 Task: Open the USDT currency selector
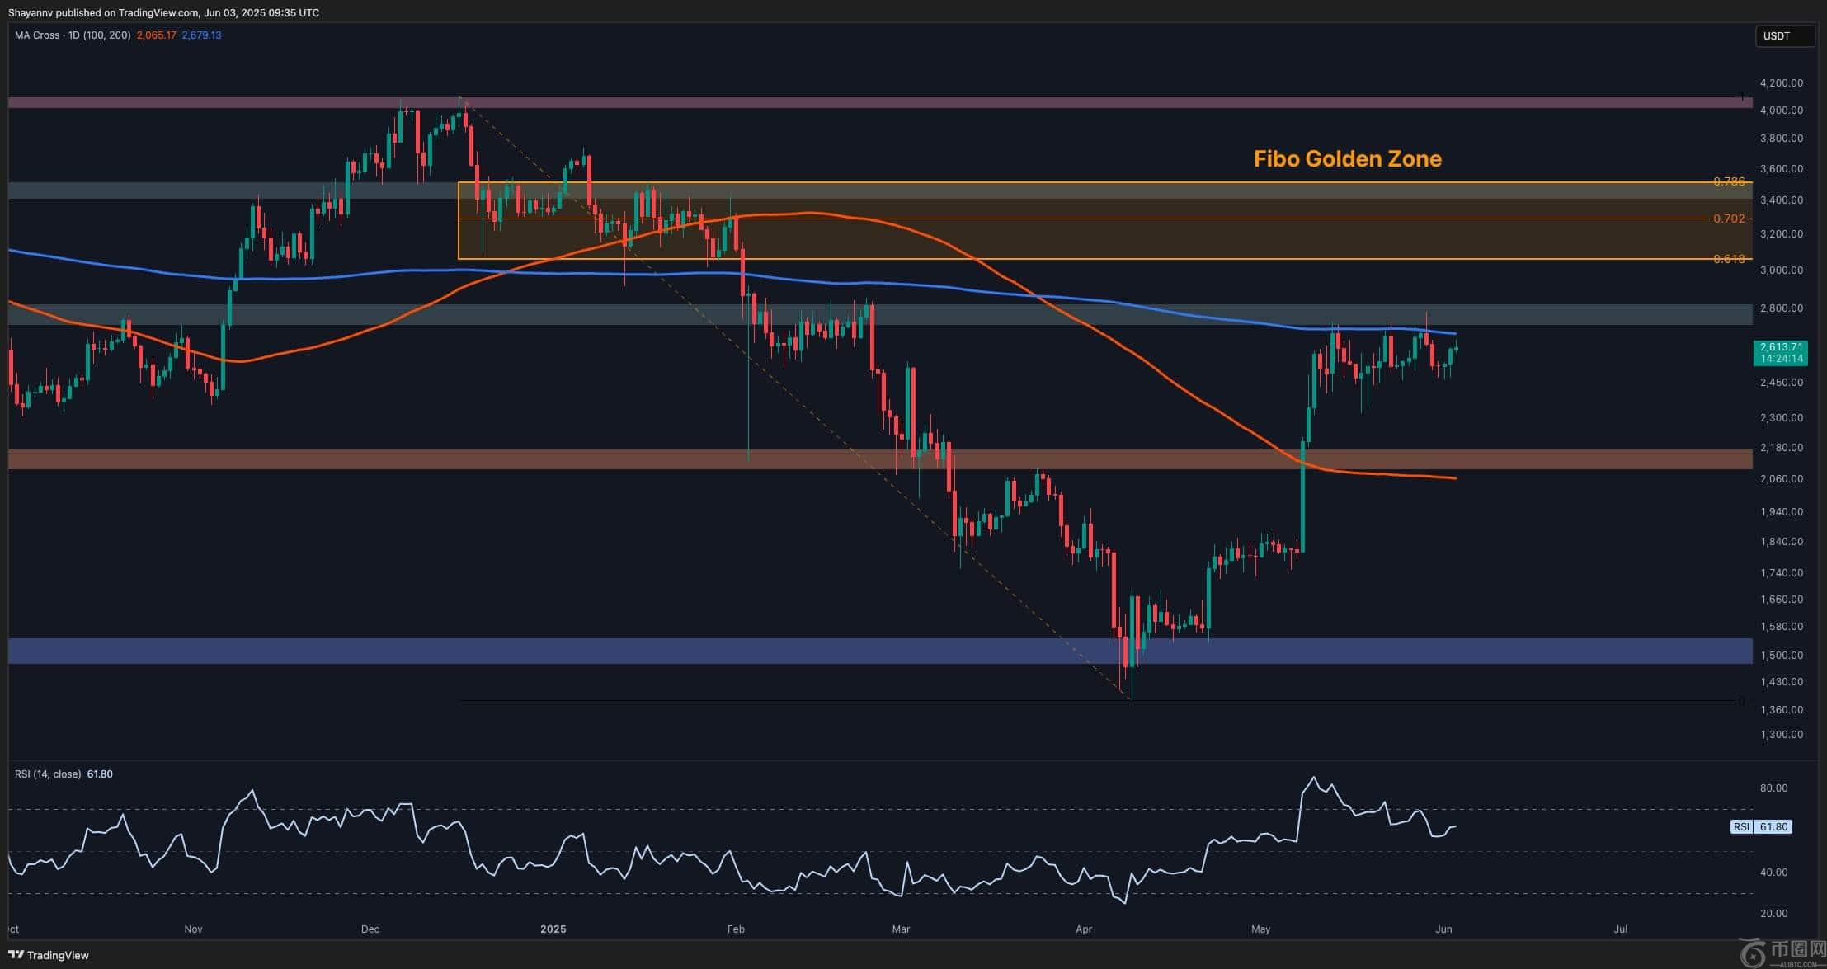tap(1783, 36)
